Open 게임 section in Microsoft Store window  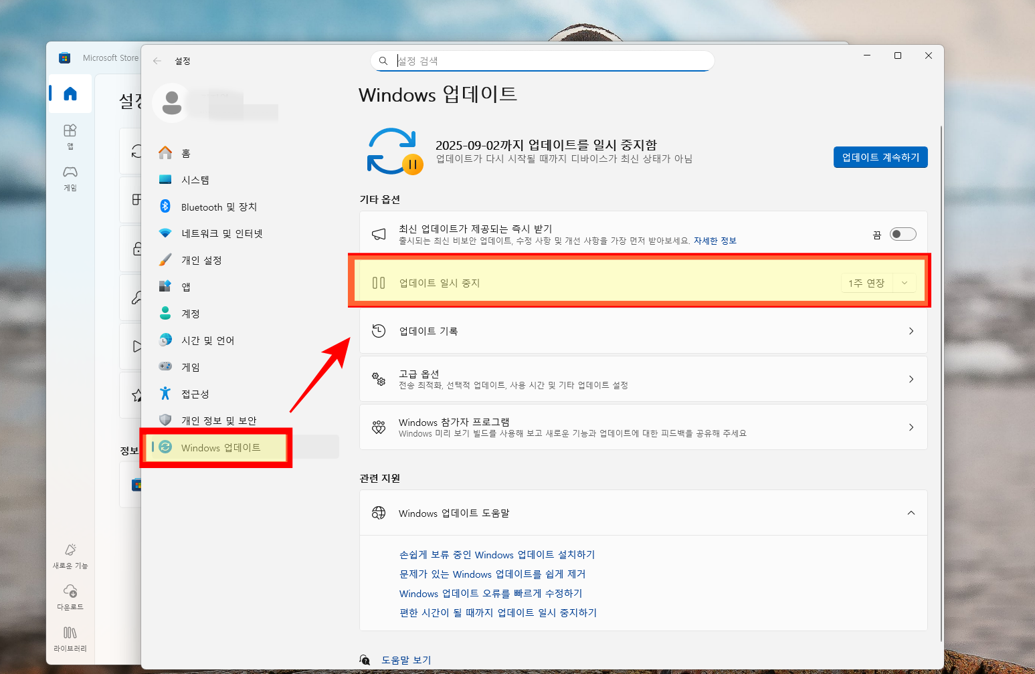(70, 179)
